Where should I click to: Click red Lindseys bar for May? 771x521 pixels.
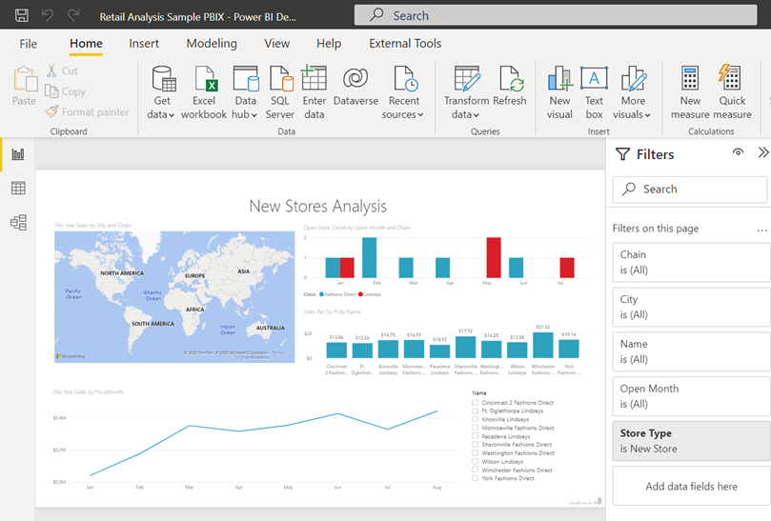click(493, 257)
